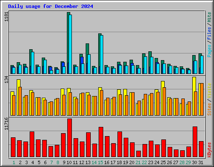
Task: Click the 'Pages' legend label
Action: click(209, 51)
